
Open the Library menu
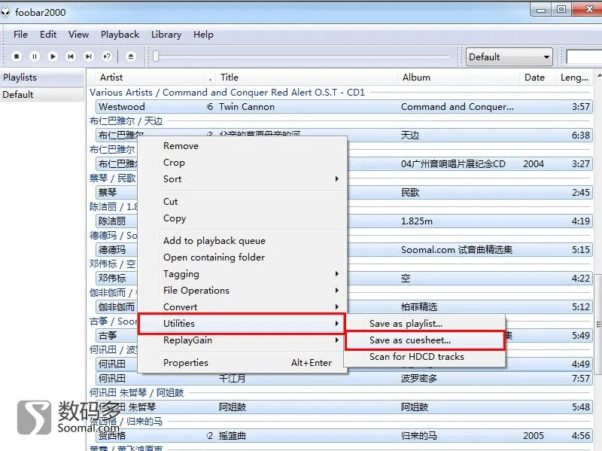(166, 35)
